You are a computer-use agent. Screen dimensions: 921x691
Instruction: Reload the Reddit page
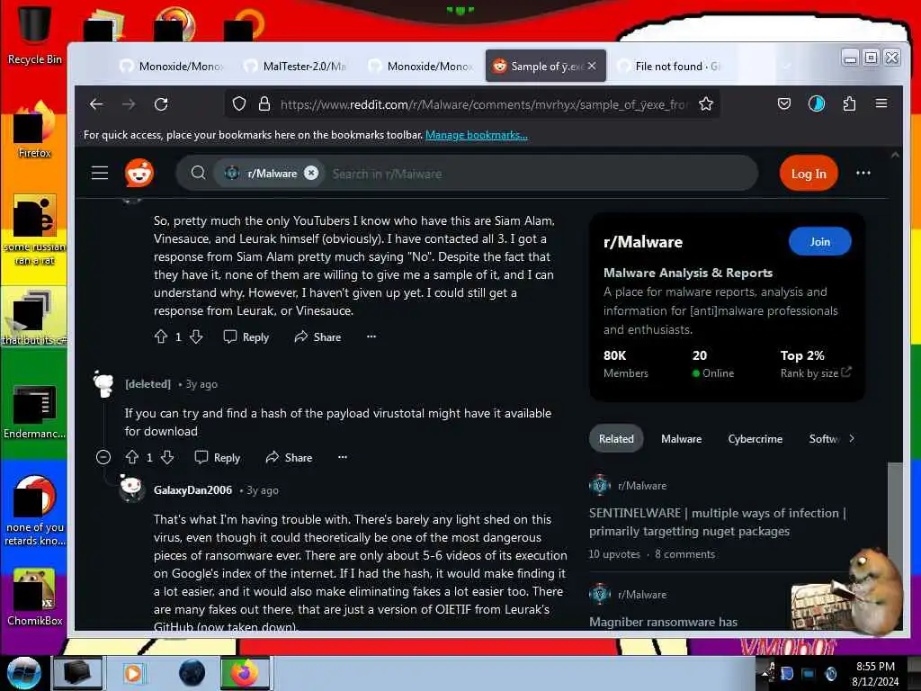(x=161, y=104)
